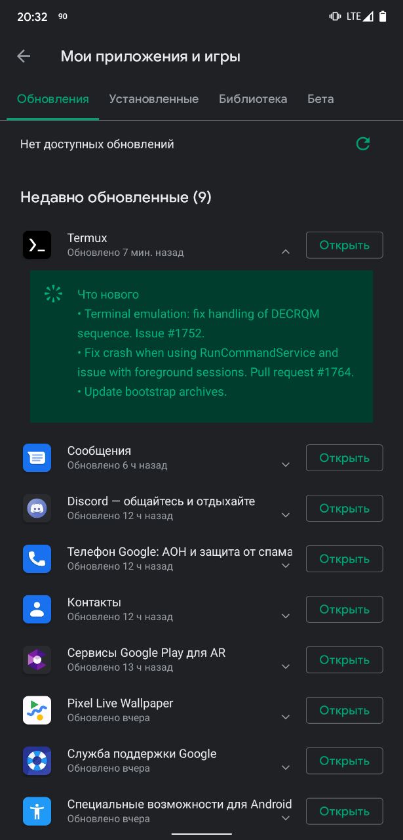This screenshot has width=403, height=840.
Task: Collapse the Termux what's new section
Action: pos(285,251)
